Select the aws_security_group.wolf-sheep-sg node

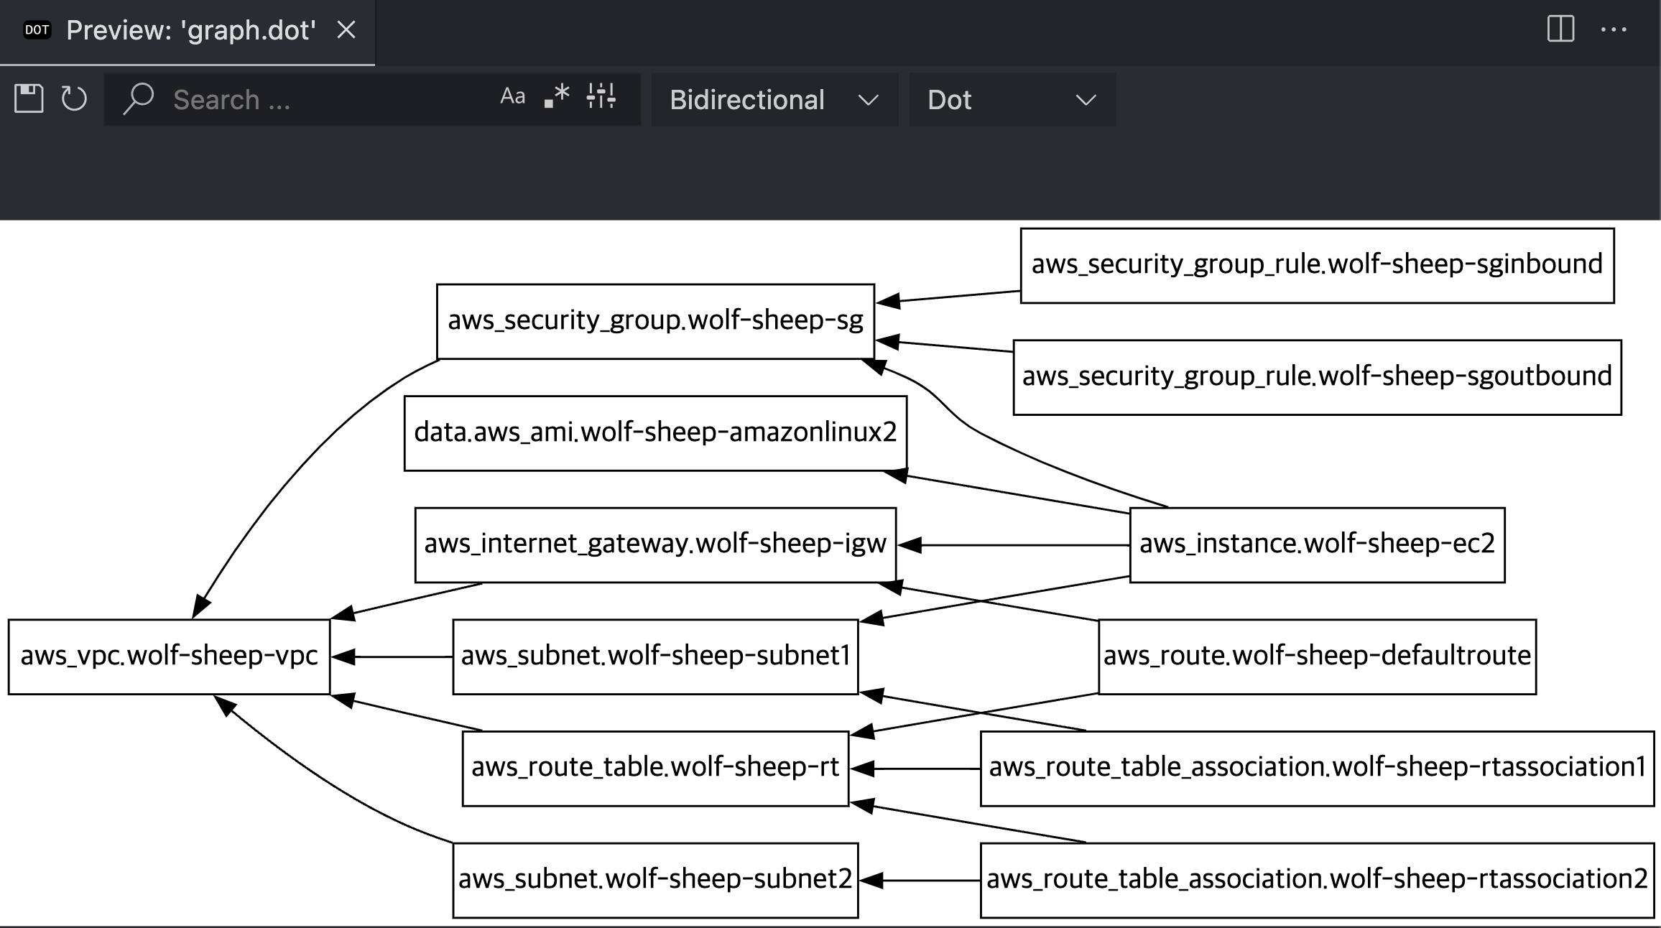(655, 321)
